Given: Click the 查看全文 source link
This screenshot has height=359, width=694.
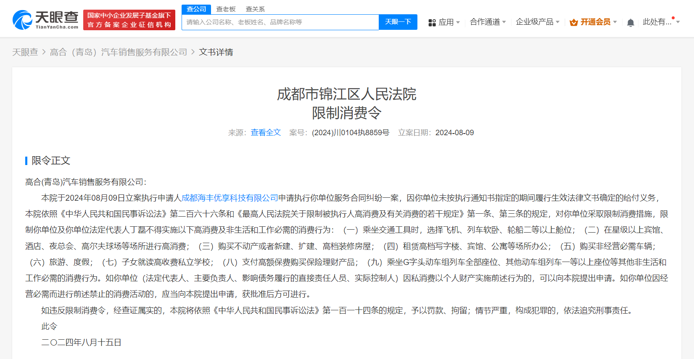Looking at the screenshot, I should tap(266, 133).
